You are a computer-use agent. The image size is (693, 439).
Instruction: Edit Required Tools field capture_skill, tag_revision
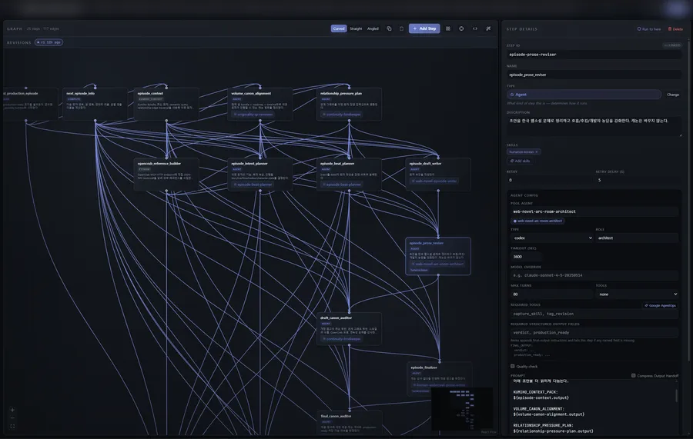[x=594, y=314]
